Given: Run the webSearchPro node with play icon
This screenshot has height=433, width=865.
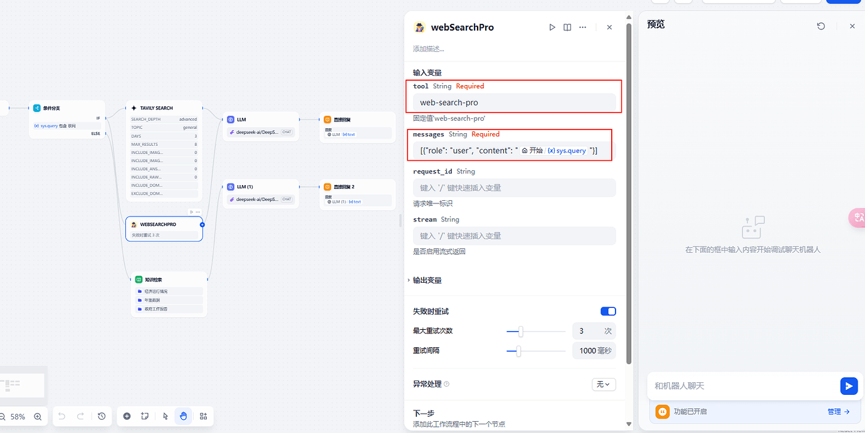Looking at the screenshot, I should 552,28.
